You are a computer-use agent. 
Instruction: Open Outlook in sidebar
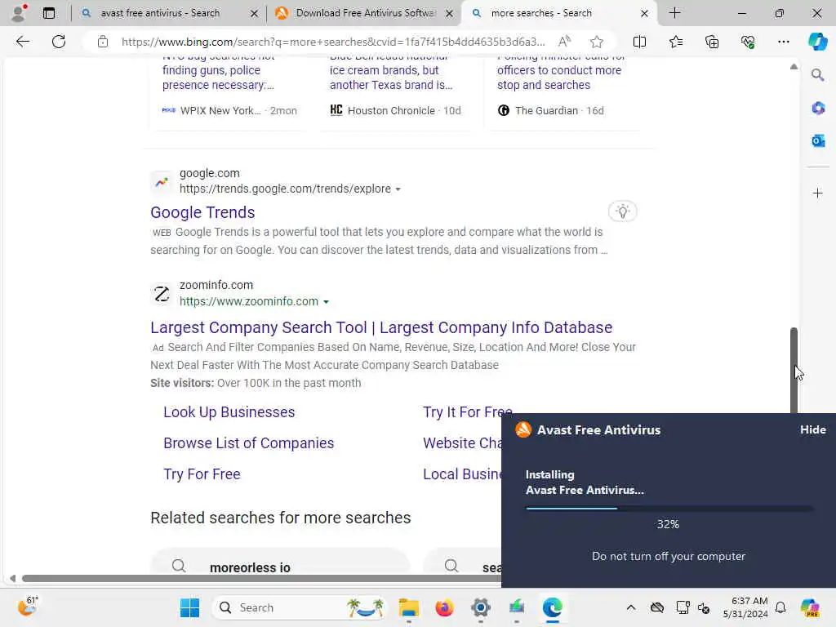tap(818, 140)
